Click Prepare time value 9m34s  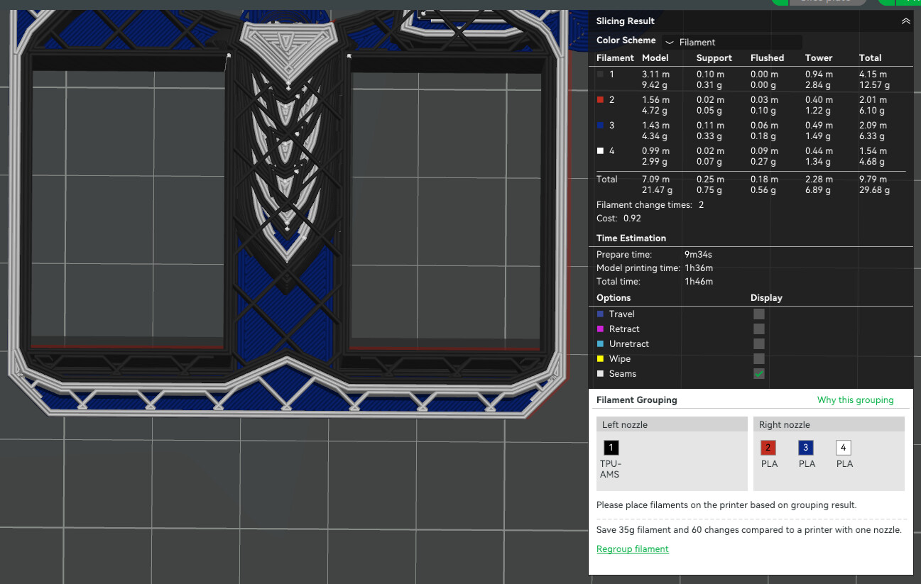[698, 254]
